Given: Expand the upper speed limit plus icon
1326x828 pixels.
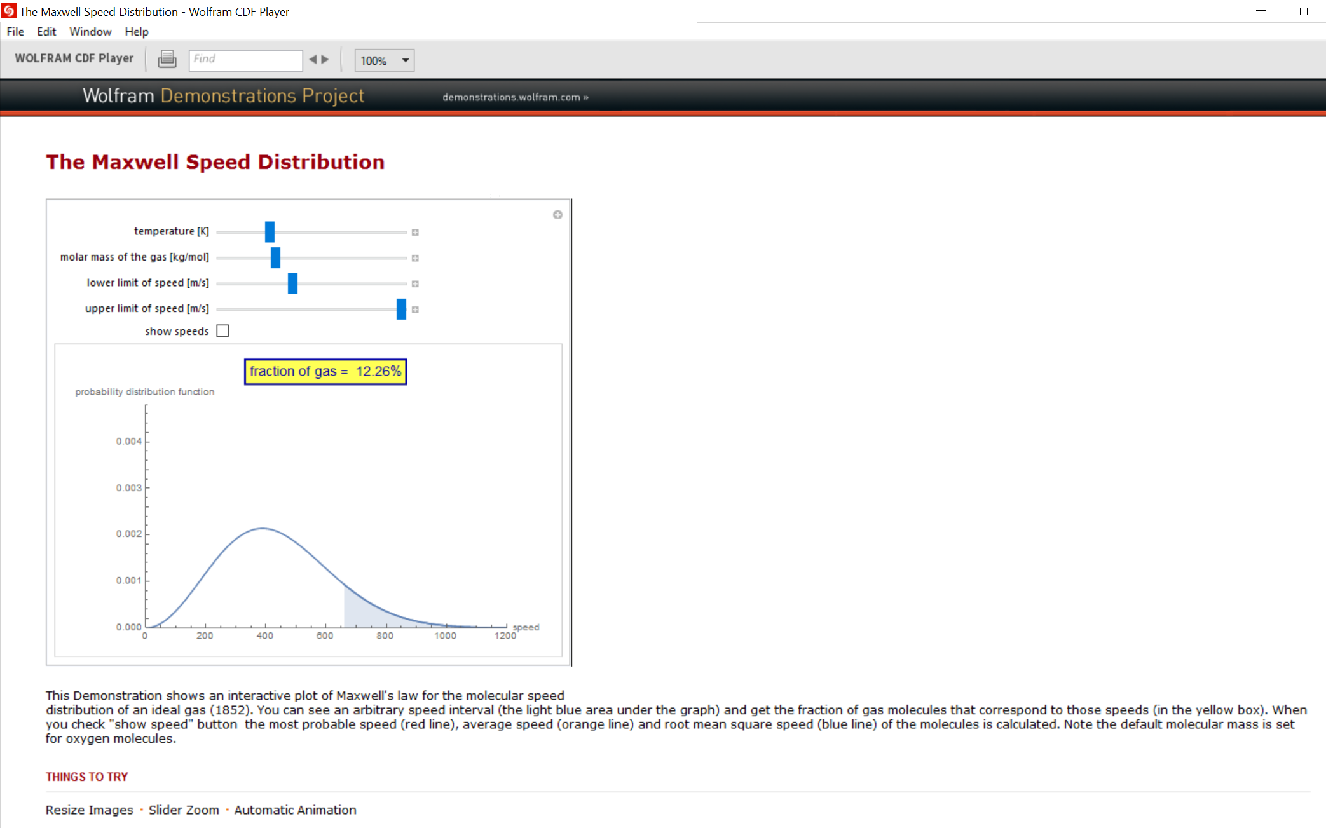Looking at the screenshot, I should coord(416,309).
